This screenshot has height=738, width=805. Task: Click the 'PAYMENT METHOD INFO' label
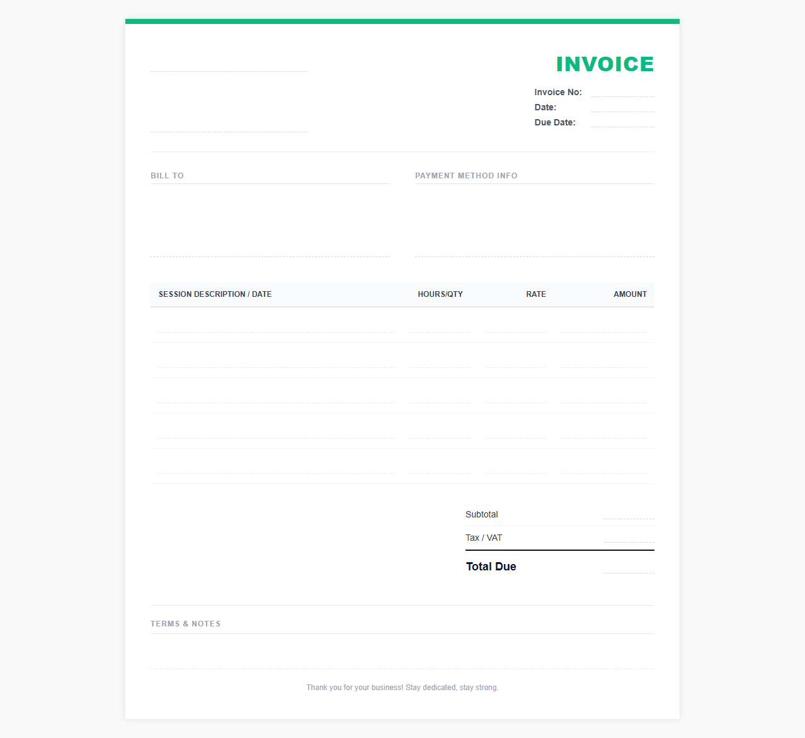466,176
